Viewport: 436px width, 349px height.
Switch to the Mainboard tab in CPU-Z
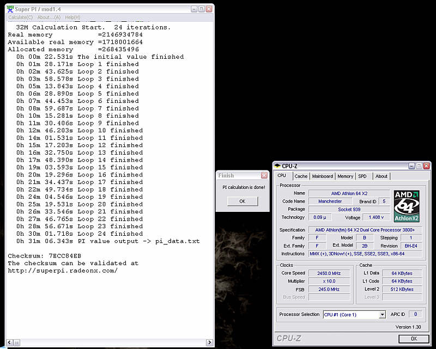322,176
